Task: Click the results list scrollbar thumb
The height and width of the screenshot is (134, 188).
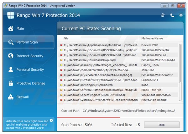Action: click(x=180, y=63)
